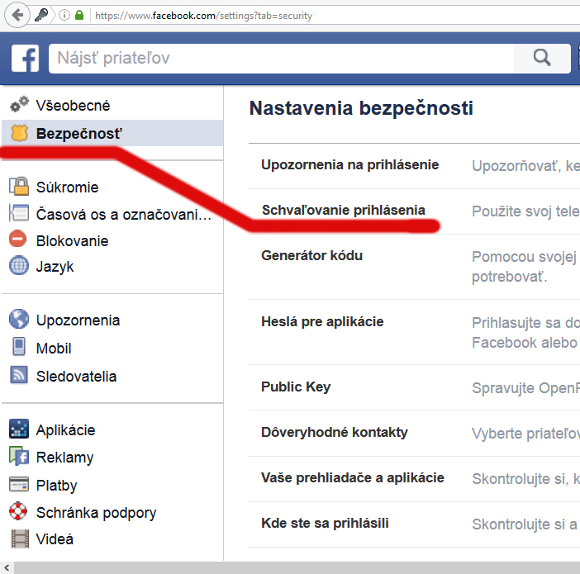Click the Nájsť priateľov search field

point(281,58)
